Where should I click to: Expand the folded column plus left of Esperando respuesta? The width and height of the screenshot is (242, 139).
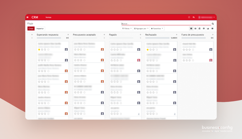32,35
